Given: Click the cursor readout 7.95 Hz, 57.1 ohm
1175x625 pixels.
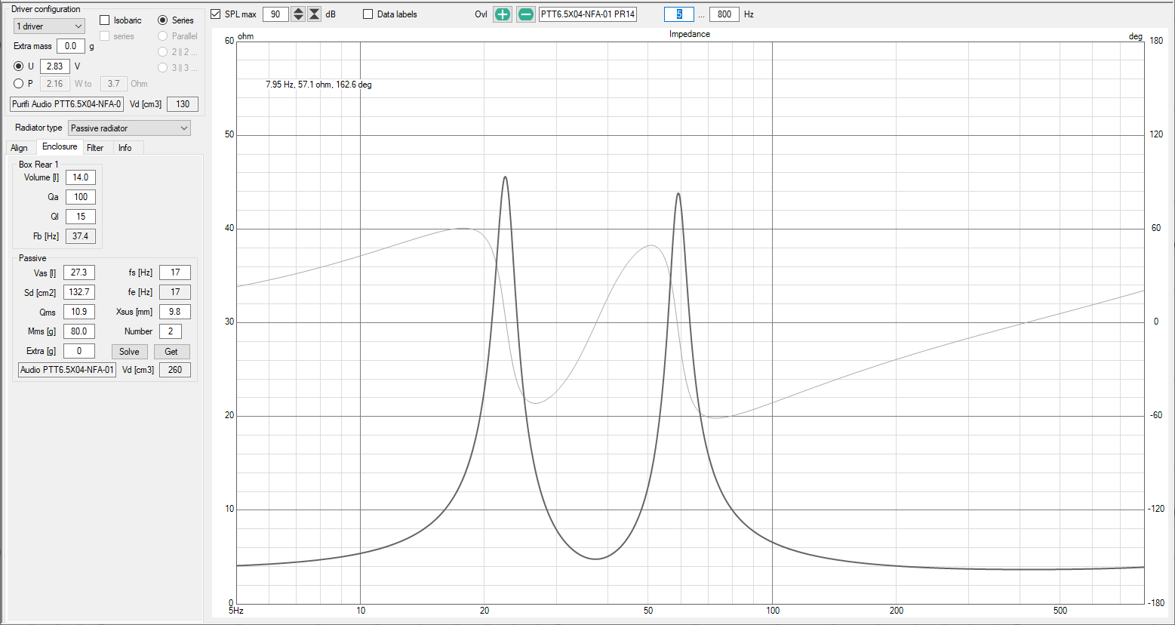Looking at the screenshot, I should [318, 85].
